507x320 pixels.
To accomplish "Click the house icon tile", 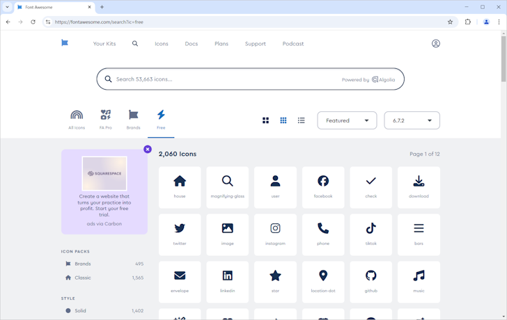I will 180,187.
